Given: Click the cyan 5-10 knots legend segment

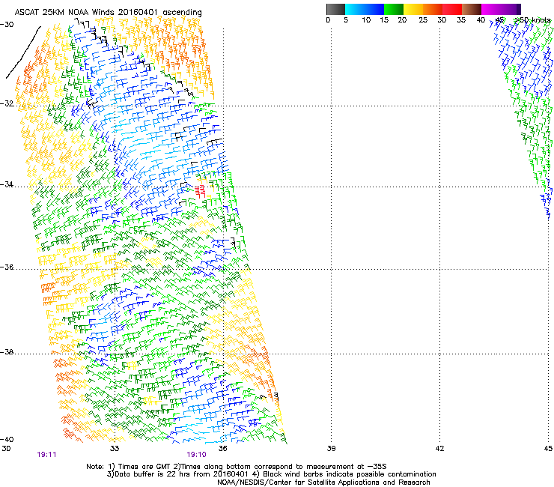Looking at the screenshot, I should tap(355, 9).
